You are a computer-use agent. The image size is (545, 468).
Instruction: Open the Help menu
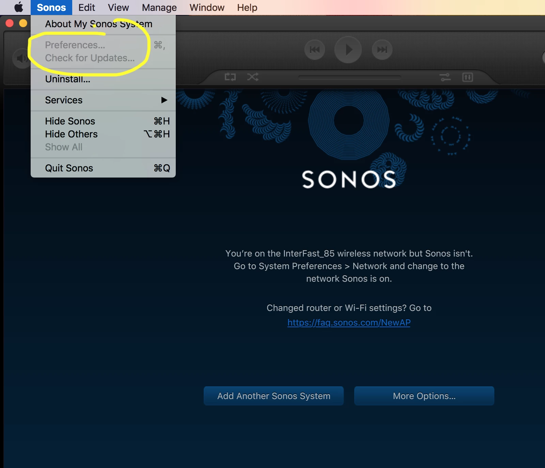coord(247,7)
